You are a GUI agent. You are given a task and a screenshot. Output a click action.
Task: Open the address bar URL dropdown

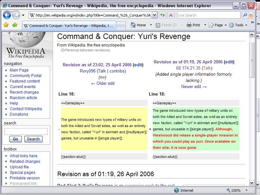coord(154,15)
